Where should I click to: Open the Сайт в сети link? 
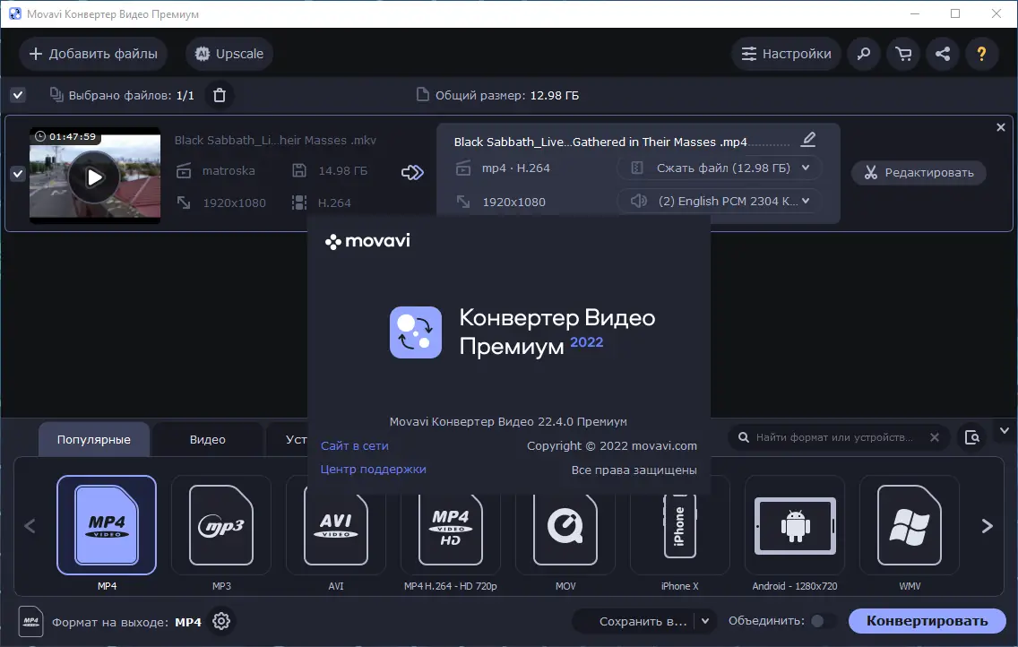tap(355, 446)
